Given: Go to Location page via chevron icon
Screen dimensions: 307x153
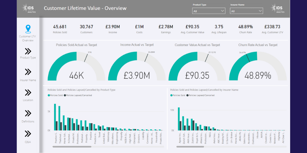Looking at the screenshot, I should click(28, 93).
